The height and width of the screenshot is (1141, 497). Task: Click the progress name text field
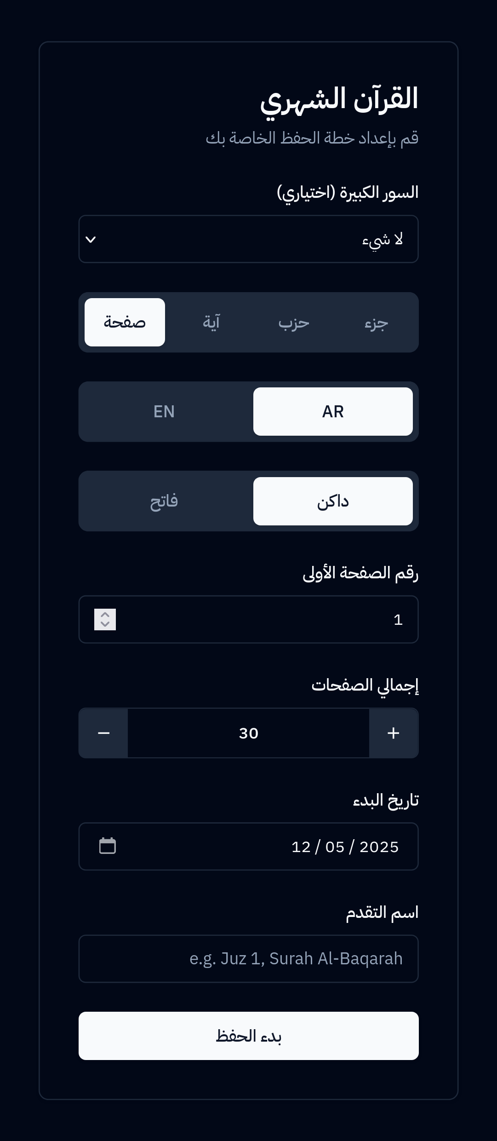coord(248,959)
